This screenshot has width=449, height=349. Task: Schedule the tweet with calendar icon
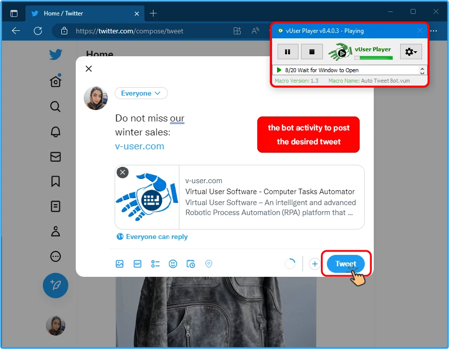[x=191, y=264]
